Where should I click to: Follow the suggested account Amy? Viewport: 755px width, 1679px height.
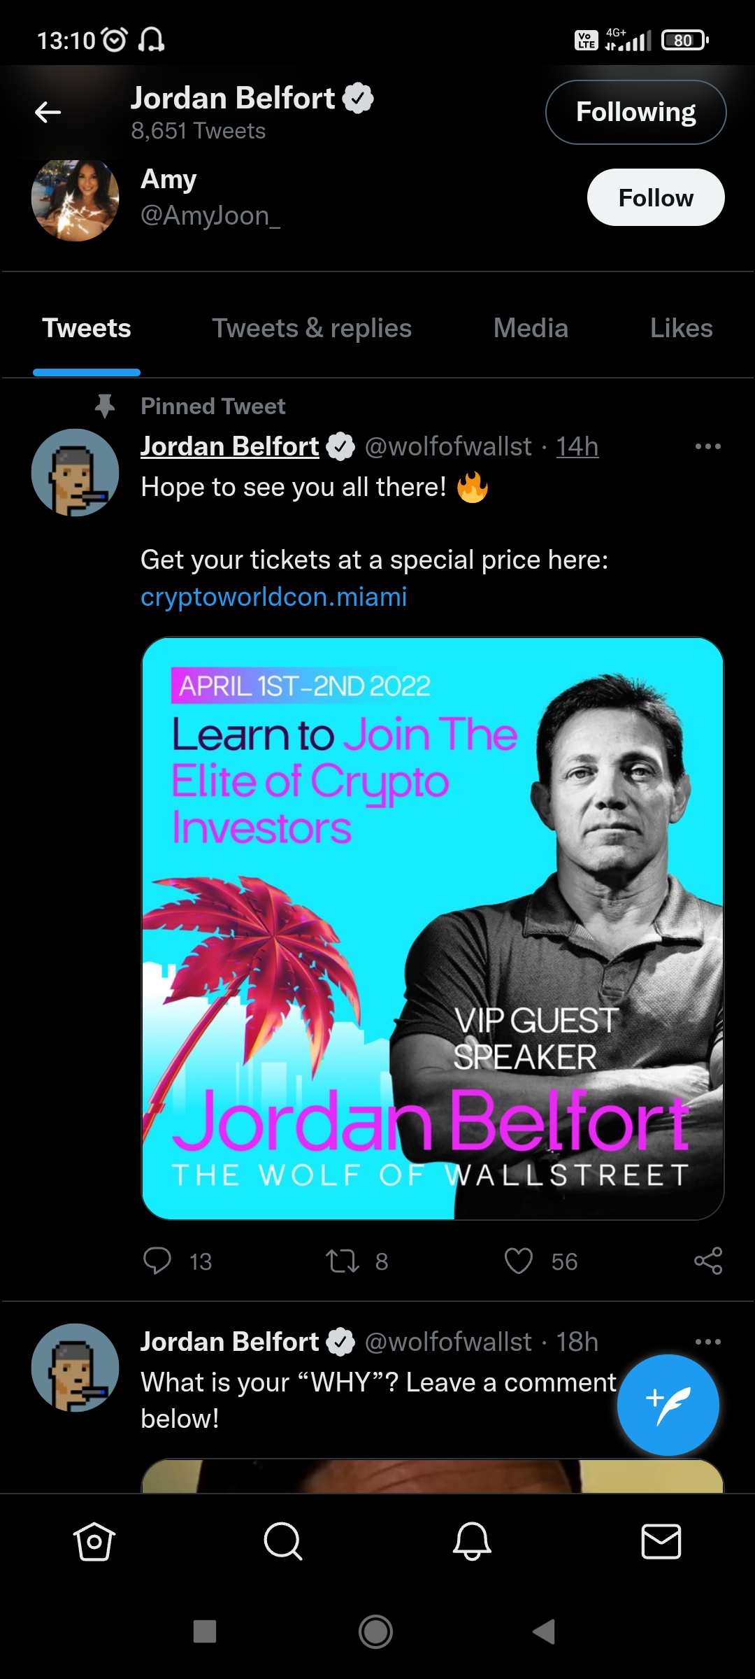tap(656, 197)
